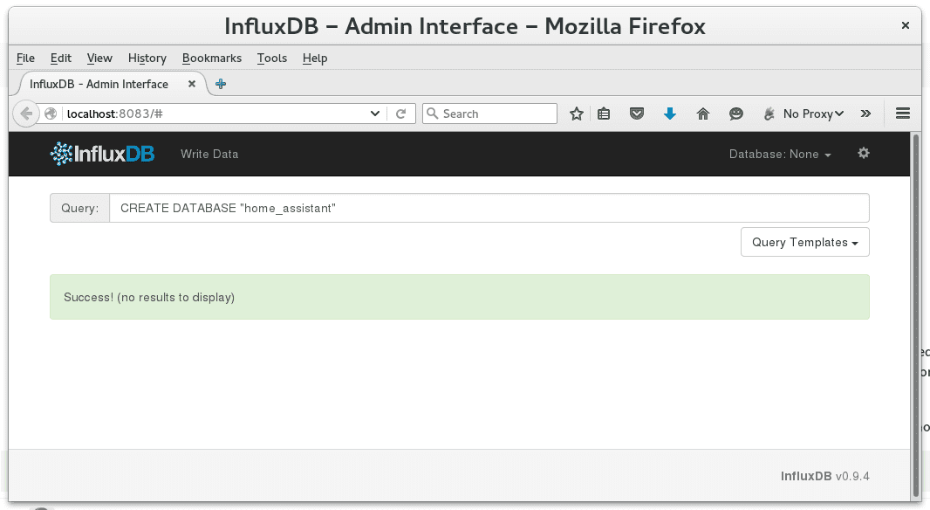Open the Bookmarks menu
Viewport: 930px width, 510px height.
[211, 58]
